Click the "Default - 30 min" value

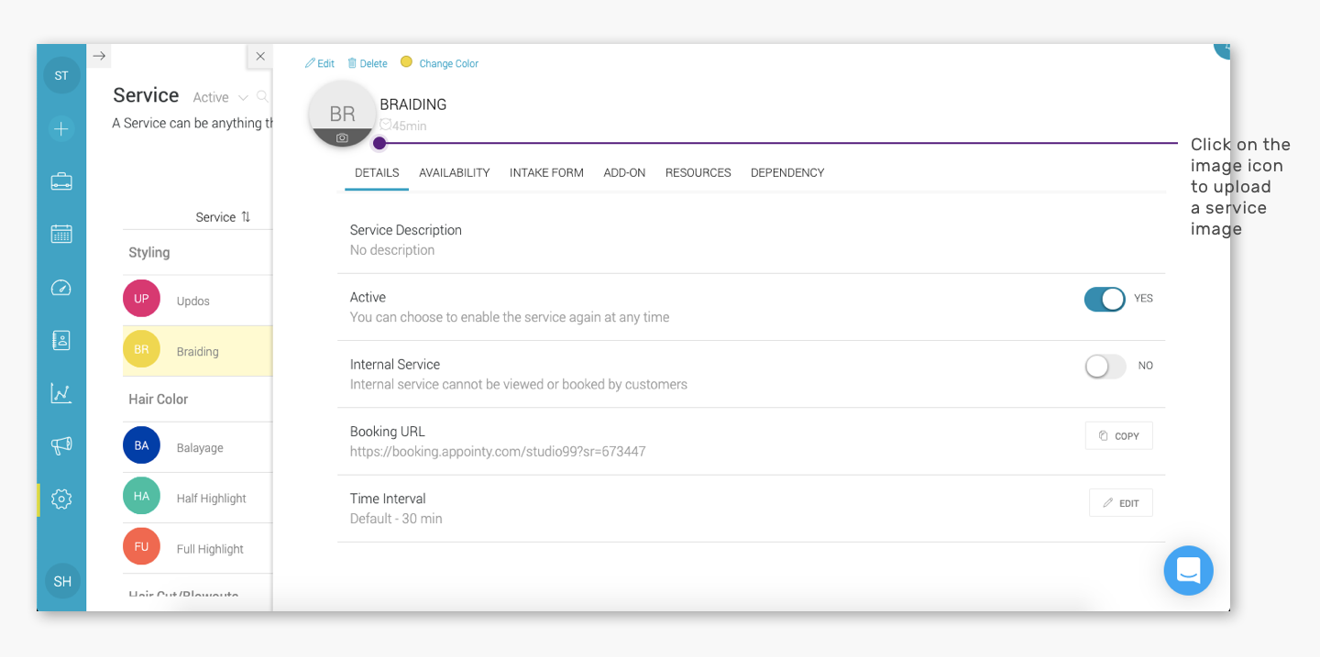(396, 519)
